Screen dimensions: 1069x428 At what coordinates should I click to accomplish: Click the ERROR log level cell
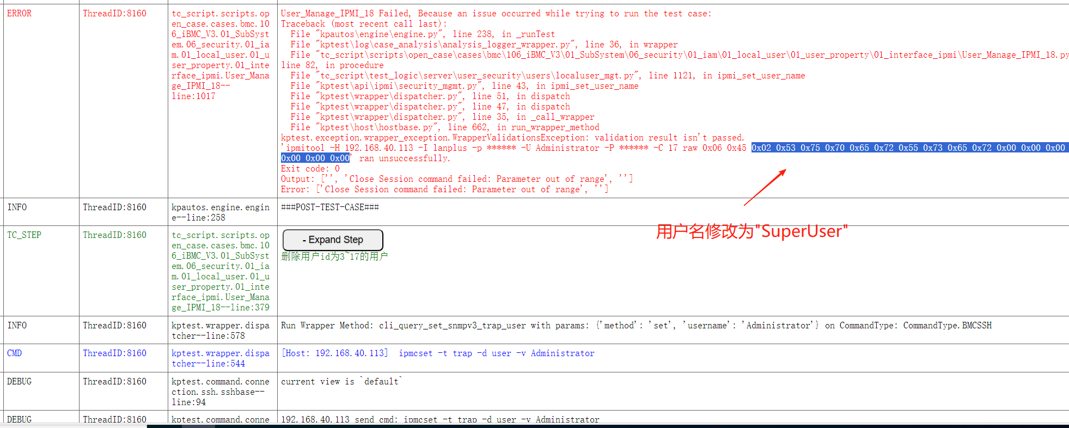20,14
